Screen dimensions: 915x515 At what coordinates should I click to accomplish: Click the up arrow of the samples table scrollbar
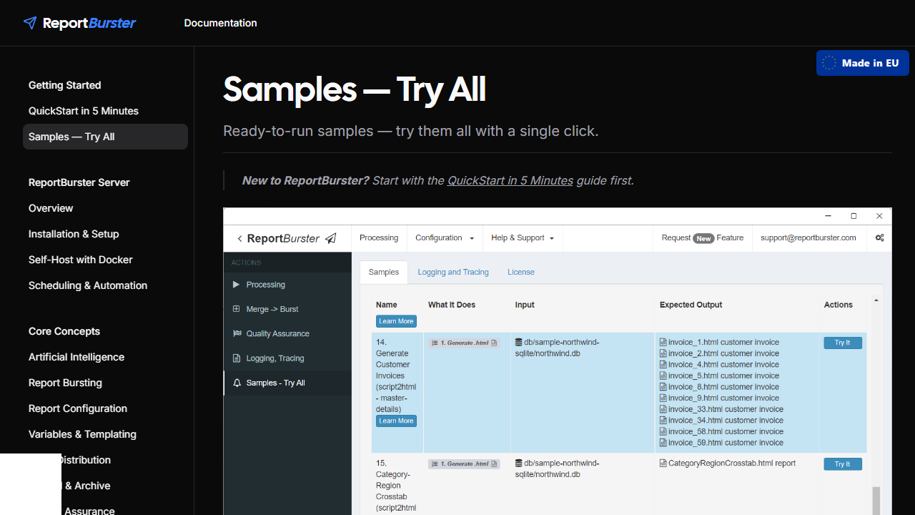tap(876, 301)
